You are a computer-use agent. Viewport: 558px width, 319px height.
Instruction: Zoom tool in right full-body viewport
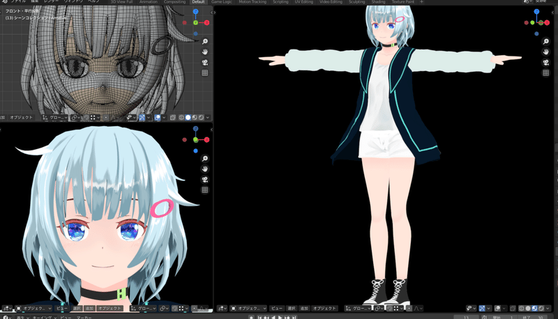tap(546, 42)
